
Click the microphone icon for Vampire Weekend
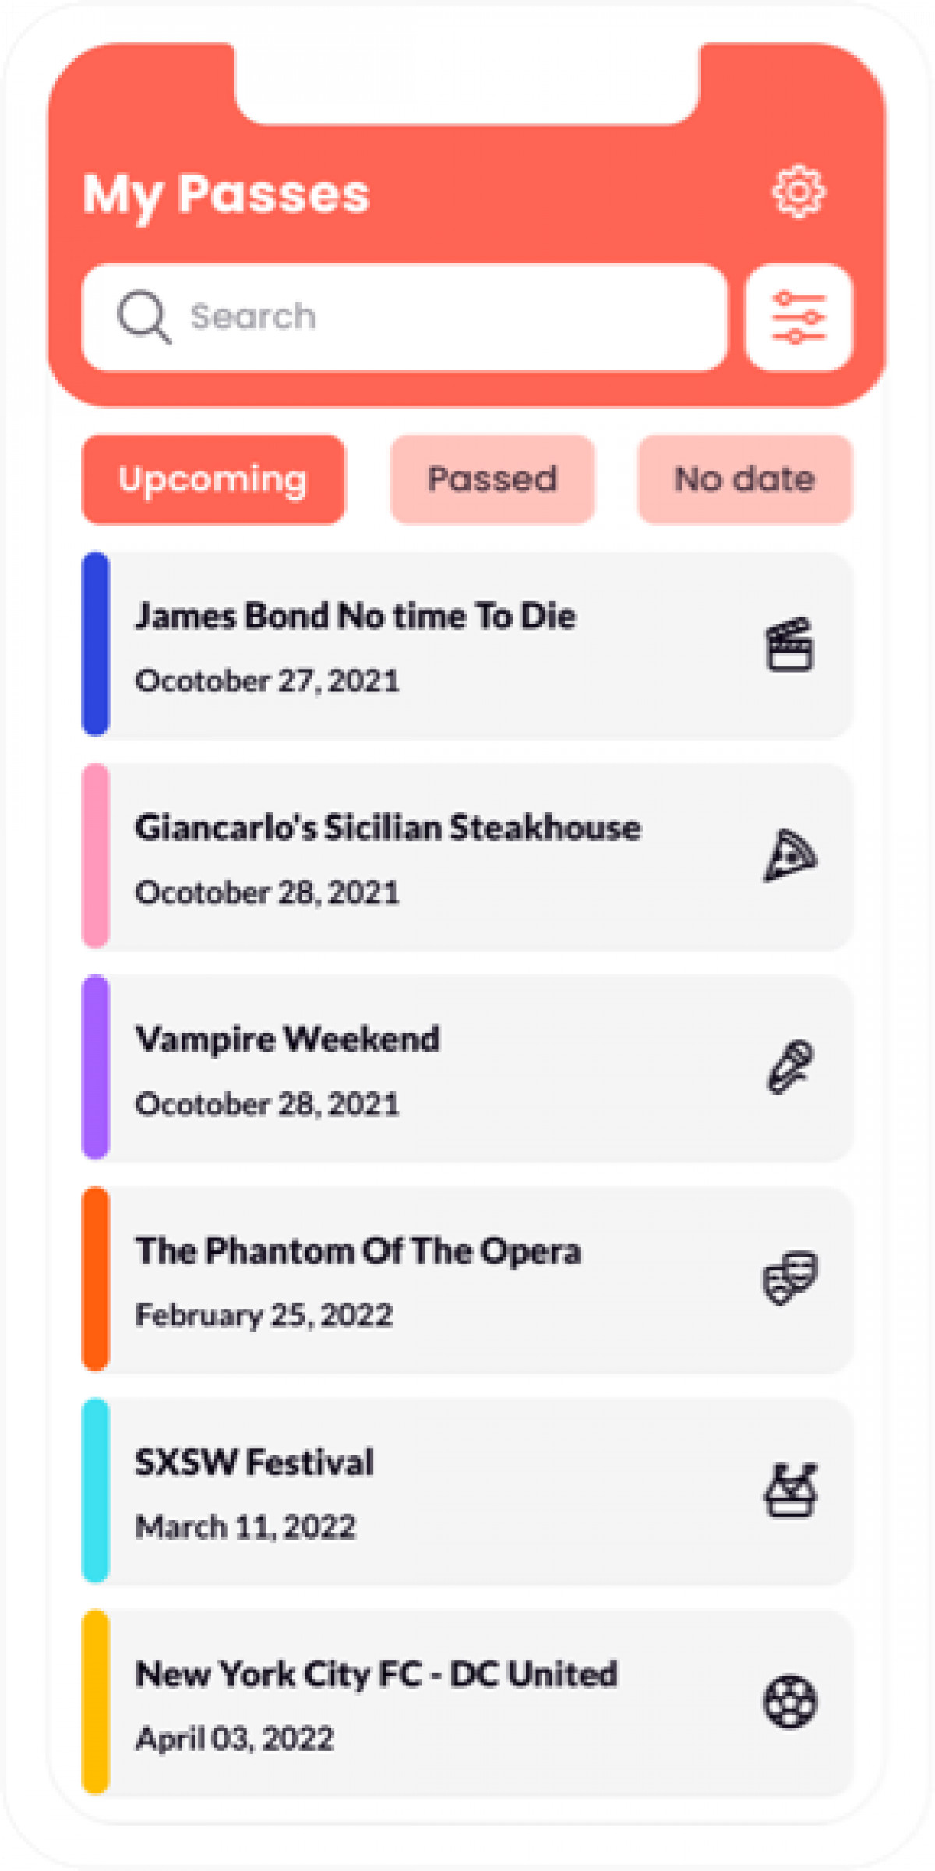coord(789,1067)
